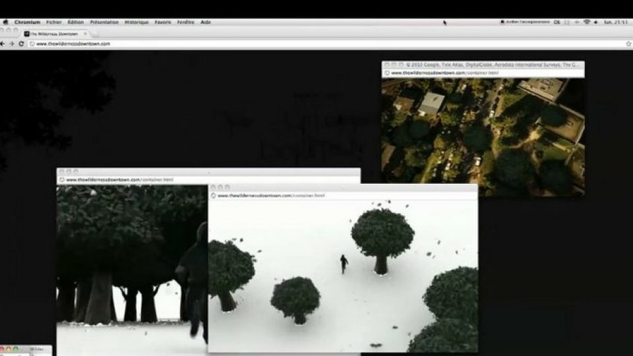Click the Google copyright popup title bar
633x356 pixels.
click(483, 65)
